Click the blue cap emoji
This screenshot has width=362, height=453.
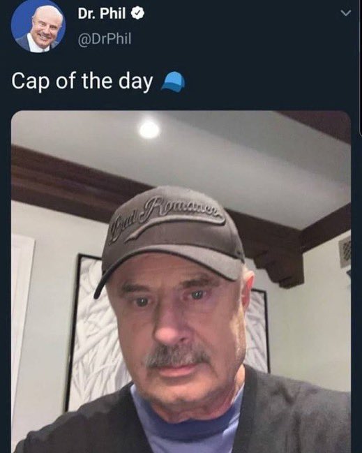click(173, 82)
